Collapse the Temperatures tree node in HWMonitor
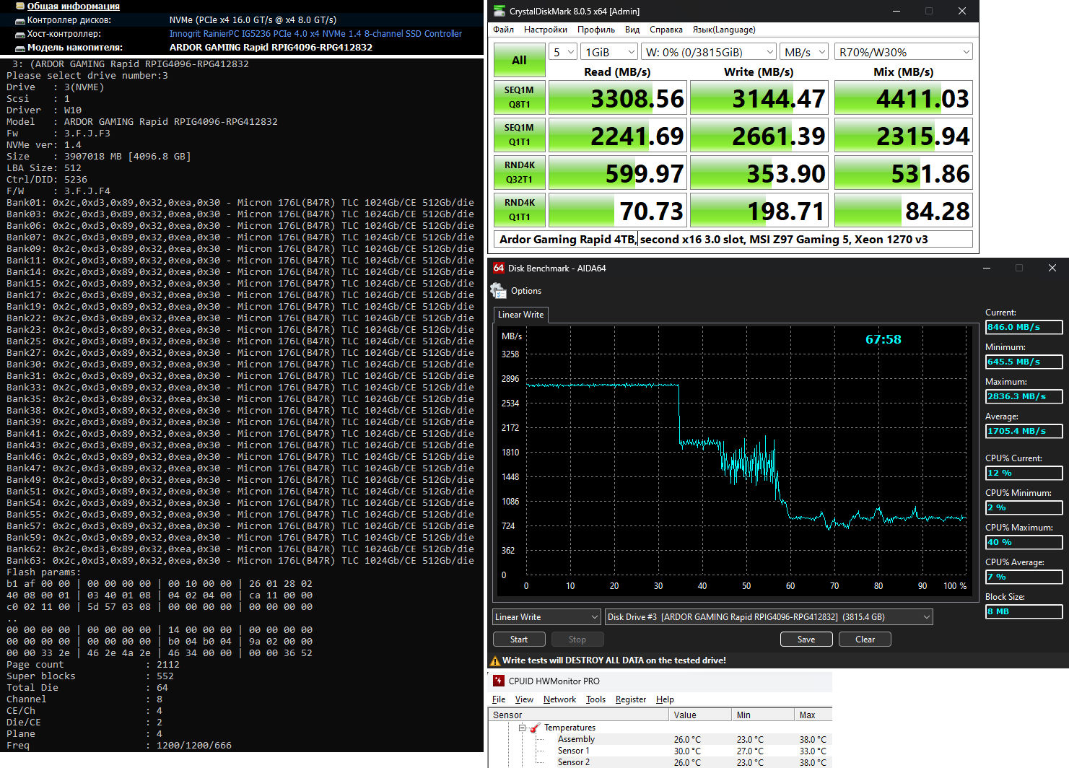 click(522, 728)
